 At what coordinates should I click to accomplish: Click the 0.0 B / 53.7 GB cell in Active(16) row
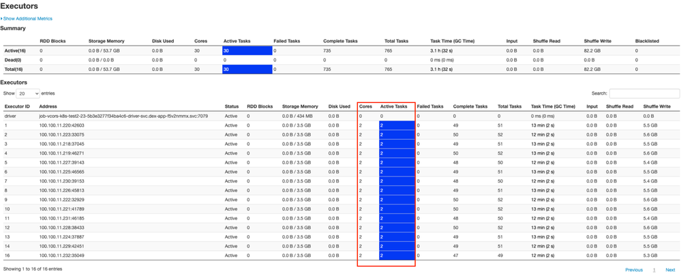click(106, 51)
